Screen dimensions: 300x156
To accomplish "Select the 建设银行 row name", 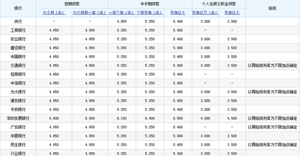I will [x=18, y=48].
